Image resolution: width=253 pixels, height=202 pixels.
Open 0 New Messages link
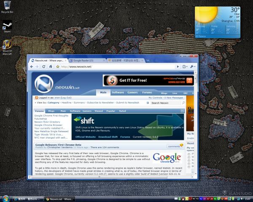(x=174, y=98)
